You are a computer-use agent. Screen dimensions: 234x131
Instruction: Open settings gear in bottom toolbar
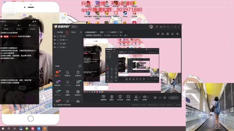165,98
